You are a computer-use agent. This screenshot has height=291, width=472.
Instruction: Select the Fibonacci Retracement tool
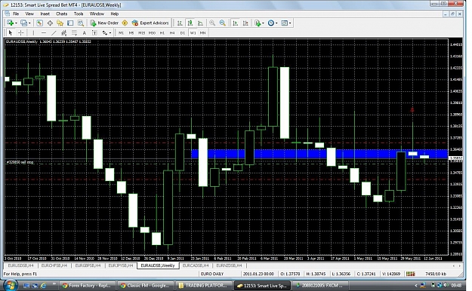pyautogui.click(x=74, y=32)
